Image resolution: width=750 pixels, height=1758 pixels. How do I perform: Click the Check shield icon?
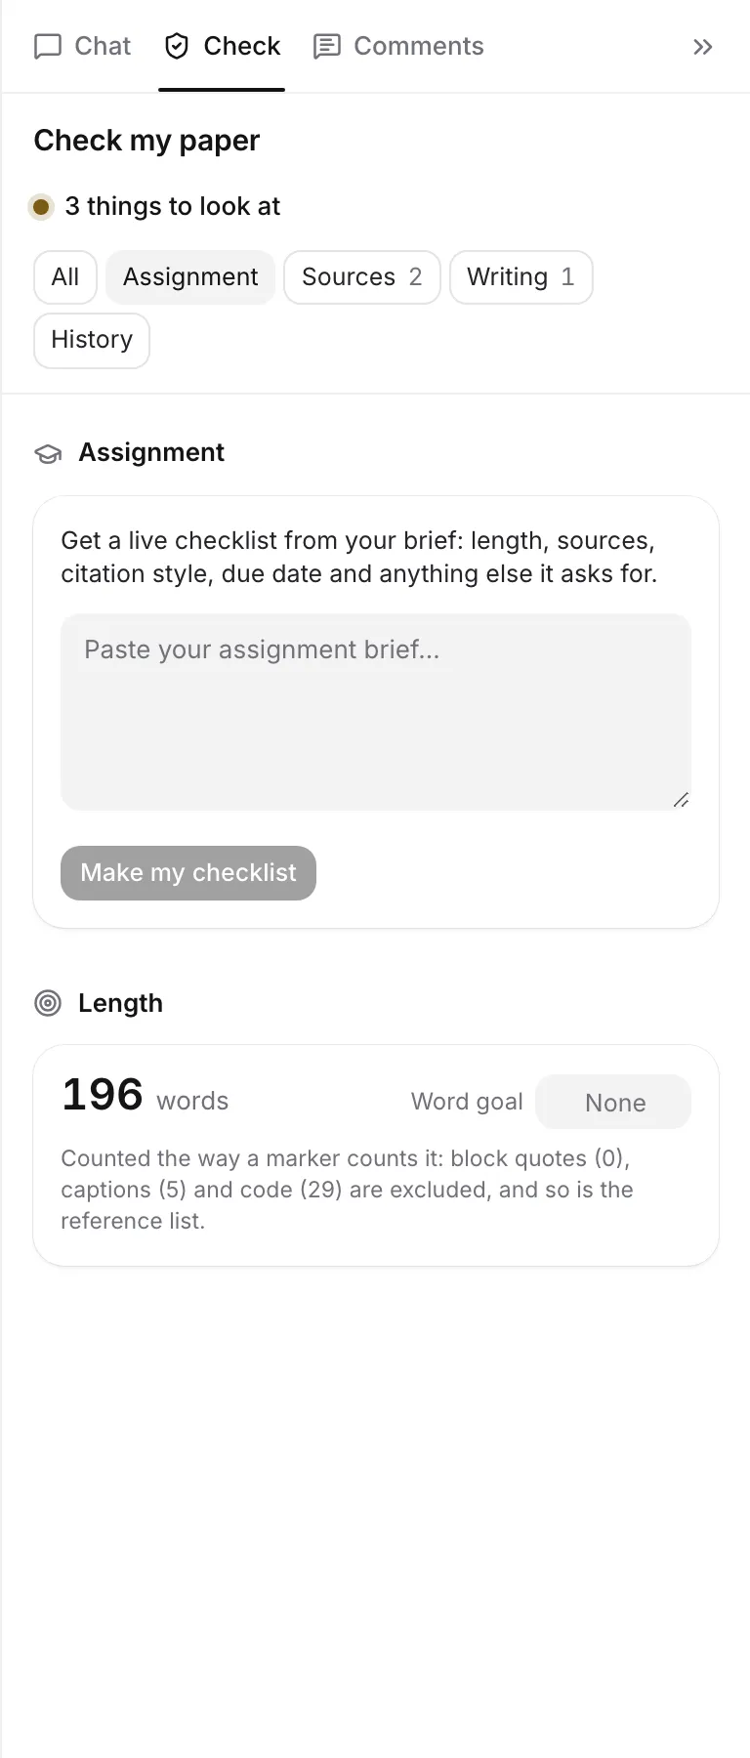click(x=177, y=46)
